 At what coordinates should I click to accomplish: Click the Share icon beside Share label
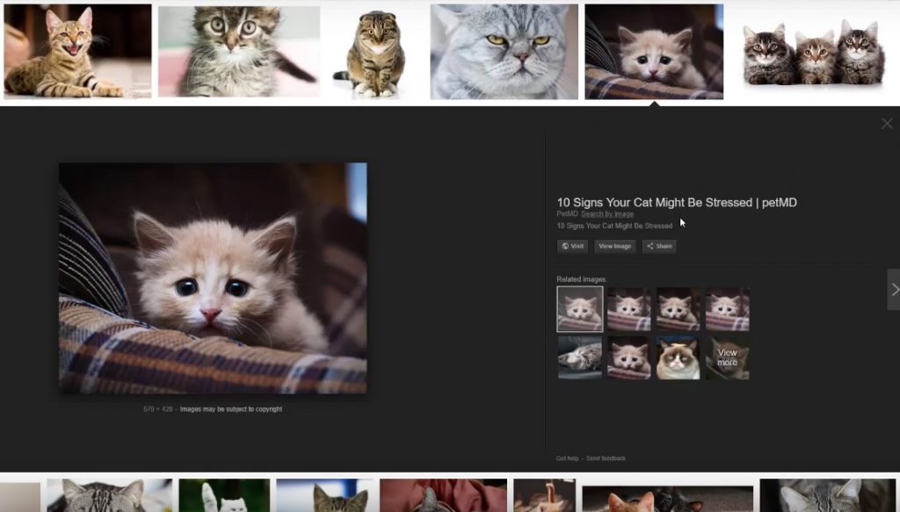point(650,246)
